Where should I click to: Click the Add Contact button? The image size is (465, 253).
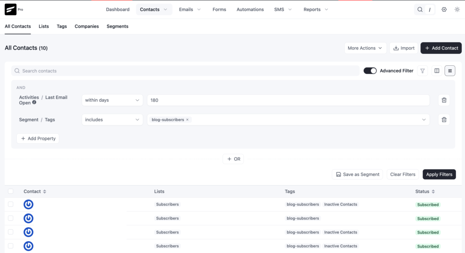click(x=441, y=48)
